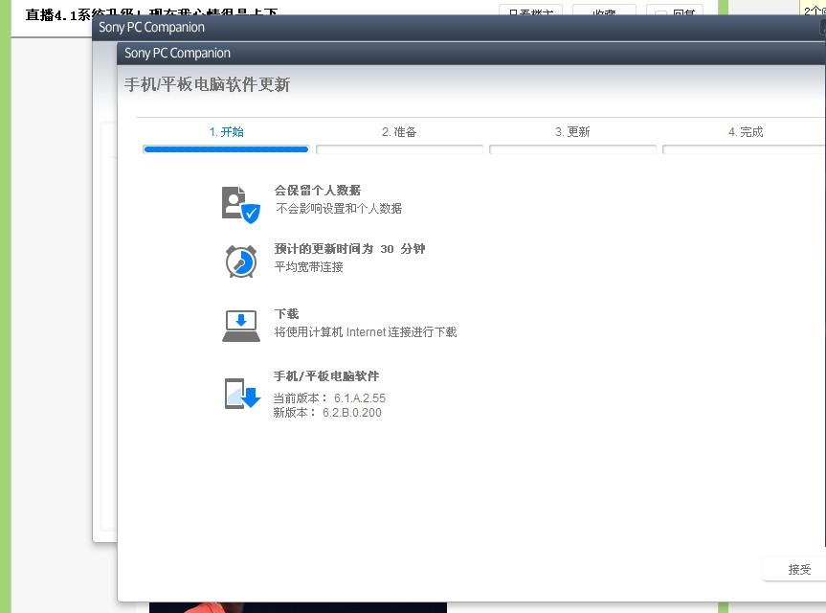Click the 收藏 button in the browser page
Viewport: 826px width, 613px height.
[604, 11]
